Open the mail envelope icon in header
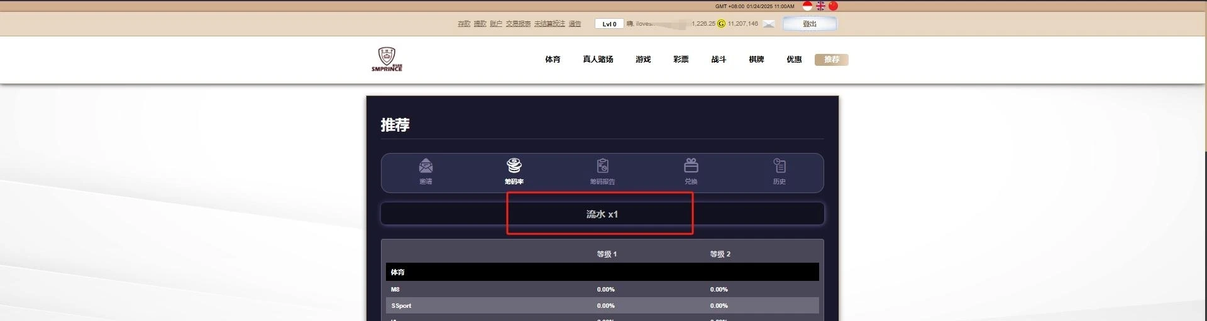 point(769,24)
